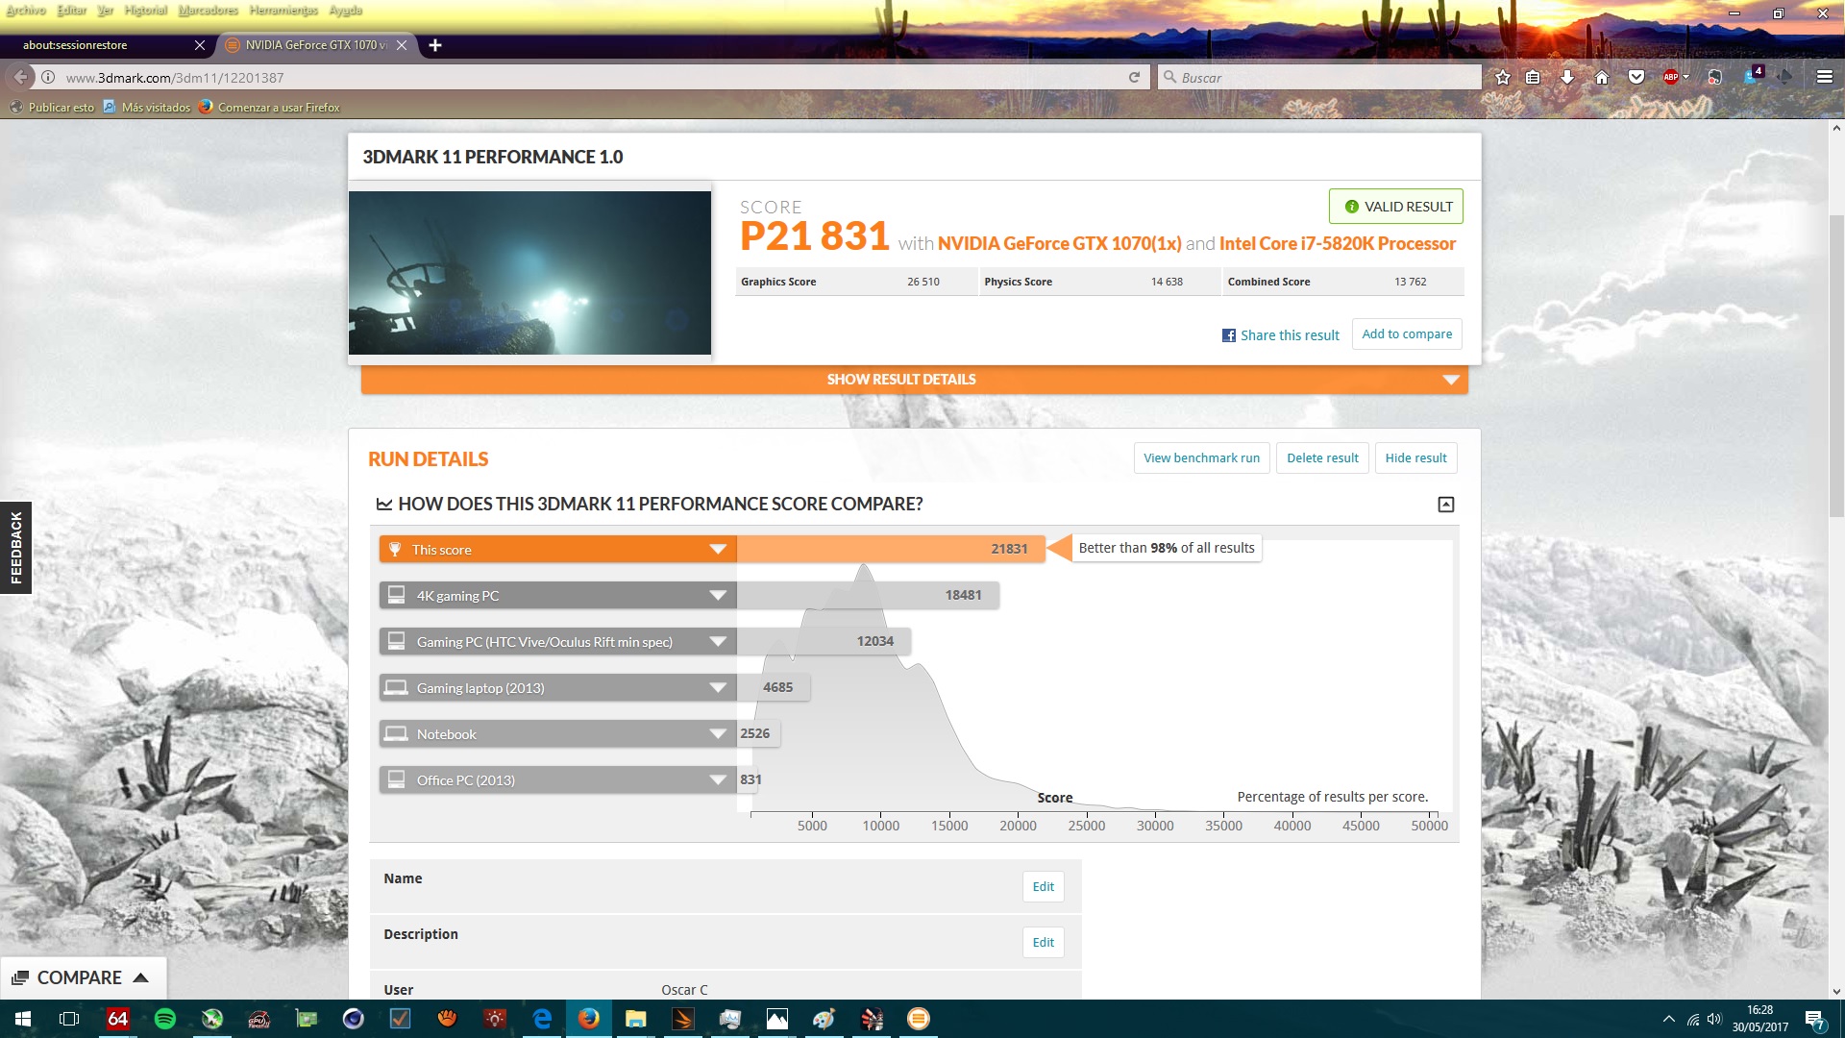Image resolution: width=1845 pixels, height=1038 pixels.
Task: Edit the Name field
Action: [1044, 887]
